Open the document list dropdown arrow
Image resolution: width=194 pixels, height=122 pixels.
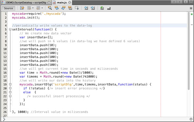point(186,2)
